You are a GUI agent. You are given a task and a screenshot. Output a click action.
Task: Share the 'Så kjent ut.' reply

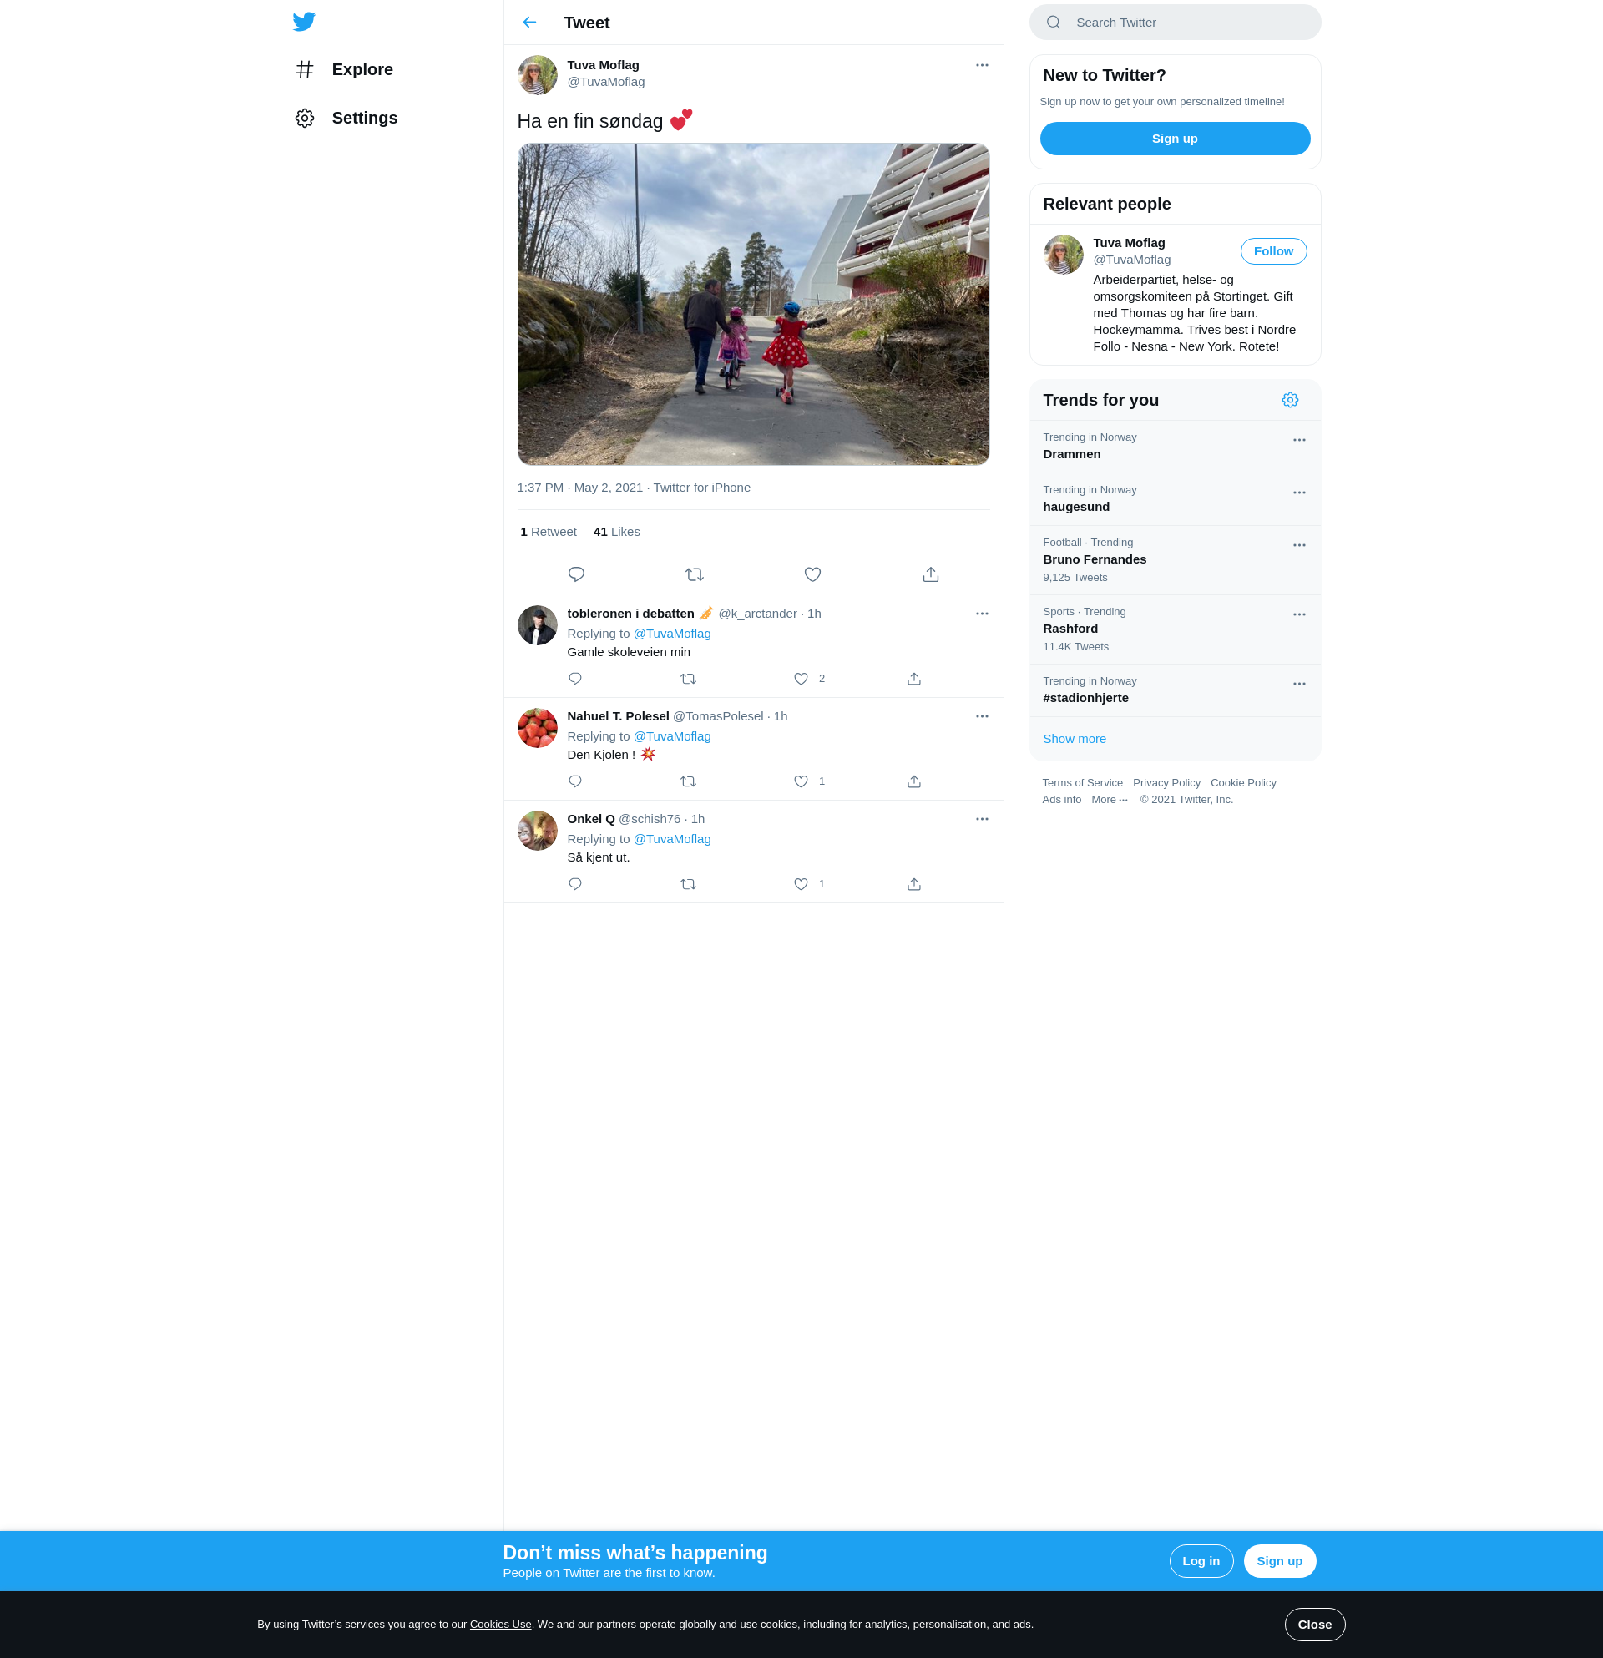(913, 884)
